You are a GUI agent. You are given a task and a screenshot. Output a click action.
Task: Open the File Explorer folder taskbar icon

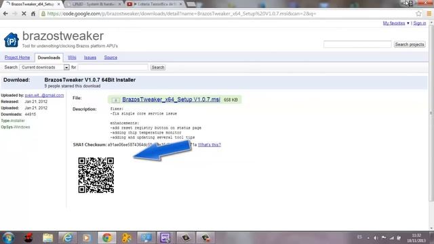[47, 238]
